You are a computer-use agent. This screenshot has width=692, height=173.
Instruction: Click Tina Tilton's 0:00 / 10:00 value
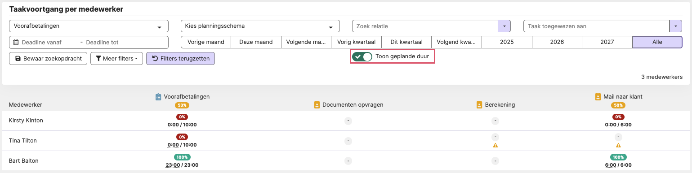[x=182, y=145]
